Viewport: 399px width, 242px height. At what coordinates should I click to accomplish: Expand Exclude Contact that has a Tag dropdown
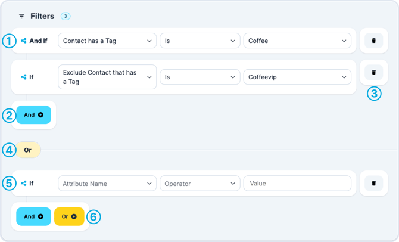tap(107, 77)
